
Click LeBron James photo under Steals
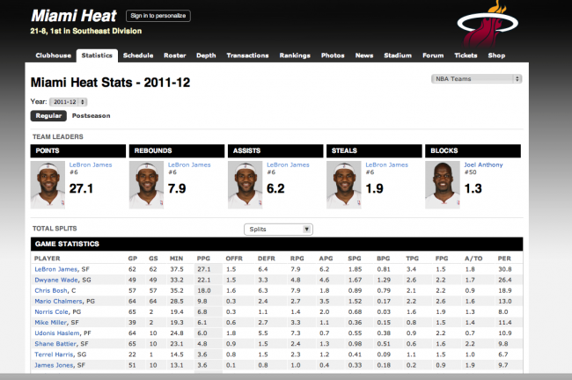coord(343,185)
